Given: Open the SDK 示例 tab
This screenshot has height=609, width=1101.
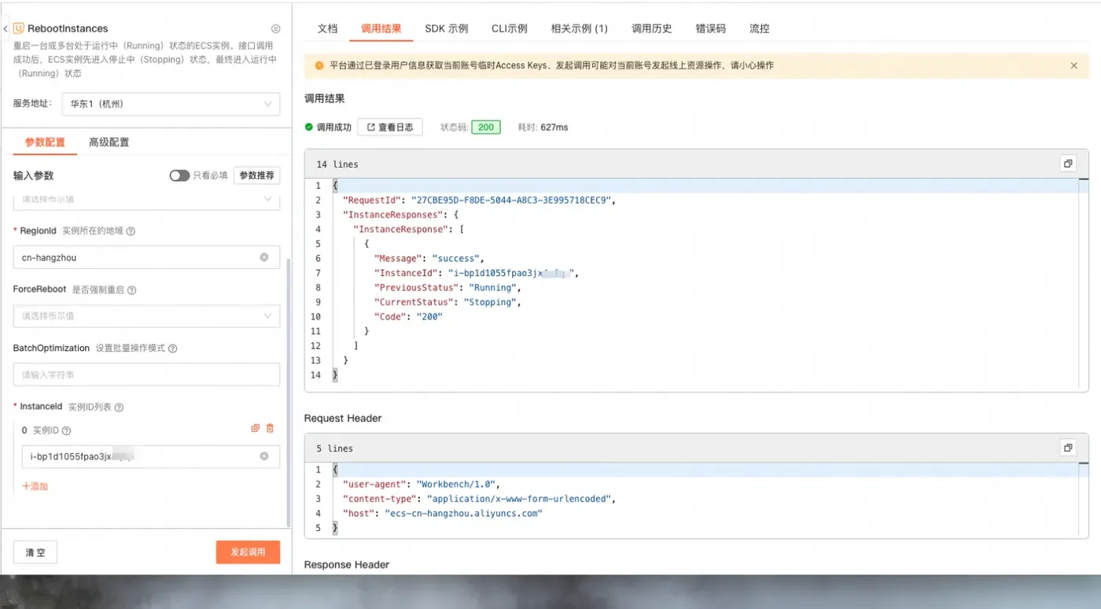Looking at the screenshot, I should 447,28.
